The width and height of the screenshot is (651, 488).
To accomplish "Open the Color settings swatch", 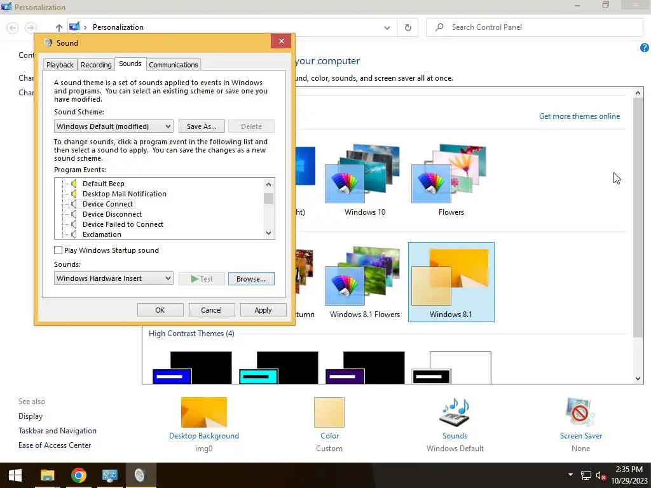I will click(329, 412).
